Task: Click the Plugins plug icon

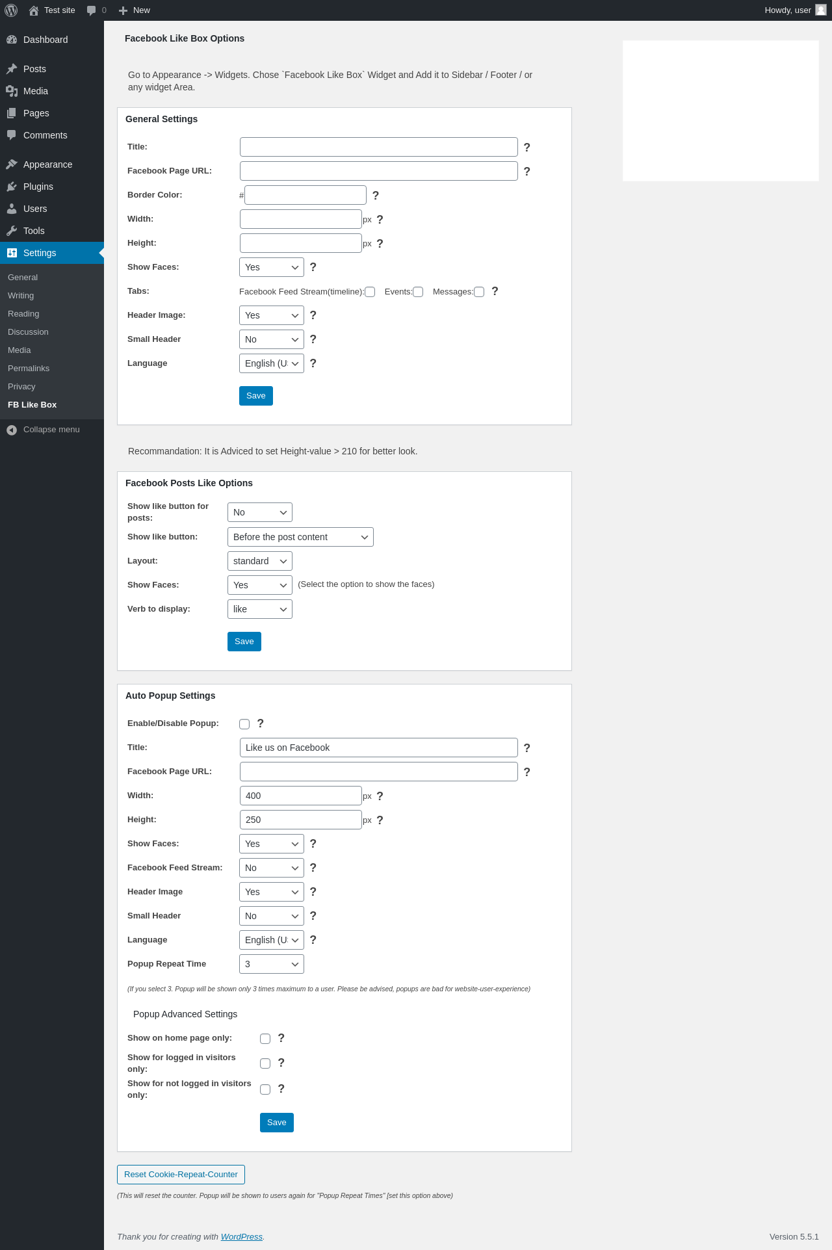Action: (12, 187)
